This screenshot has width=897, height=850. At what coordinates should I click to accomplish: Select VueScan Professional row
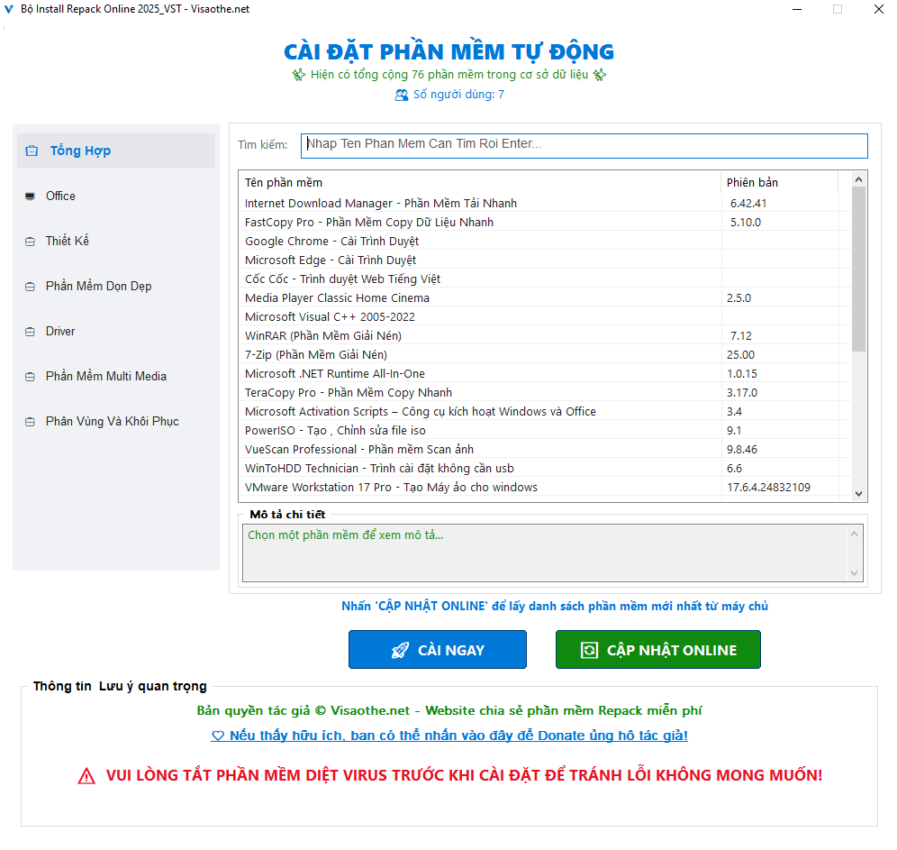pos(545,449)
